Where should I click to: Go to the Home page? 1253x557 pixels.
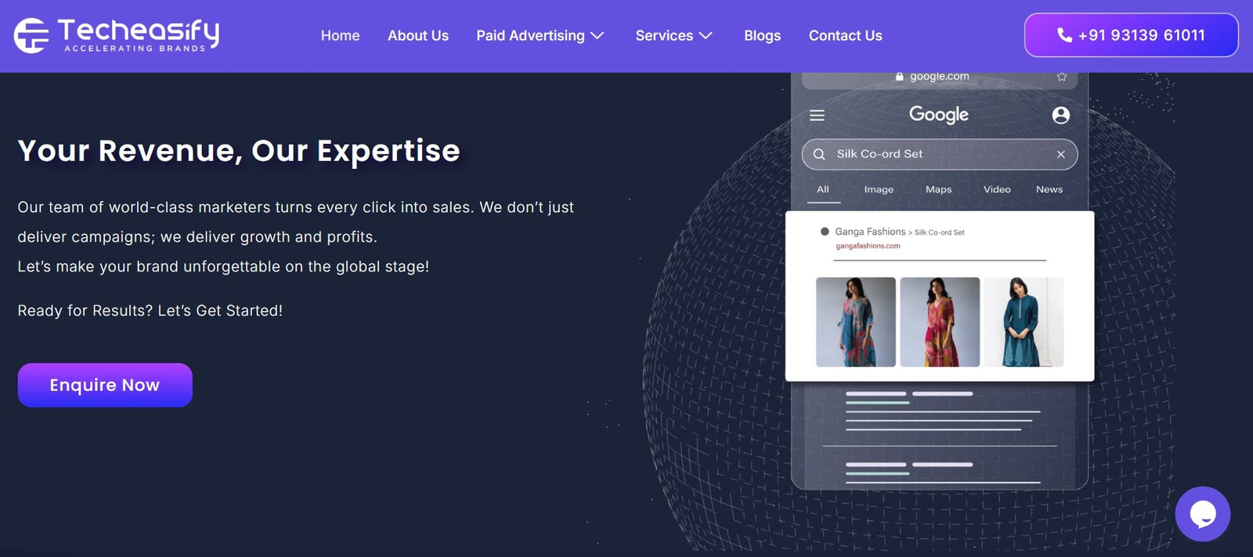[340, 36]
